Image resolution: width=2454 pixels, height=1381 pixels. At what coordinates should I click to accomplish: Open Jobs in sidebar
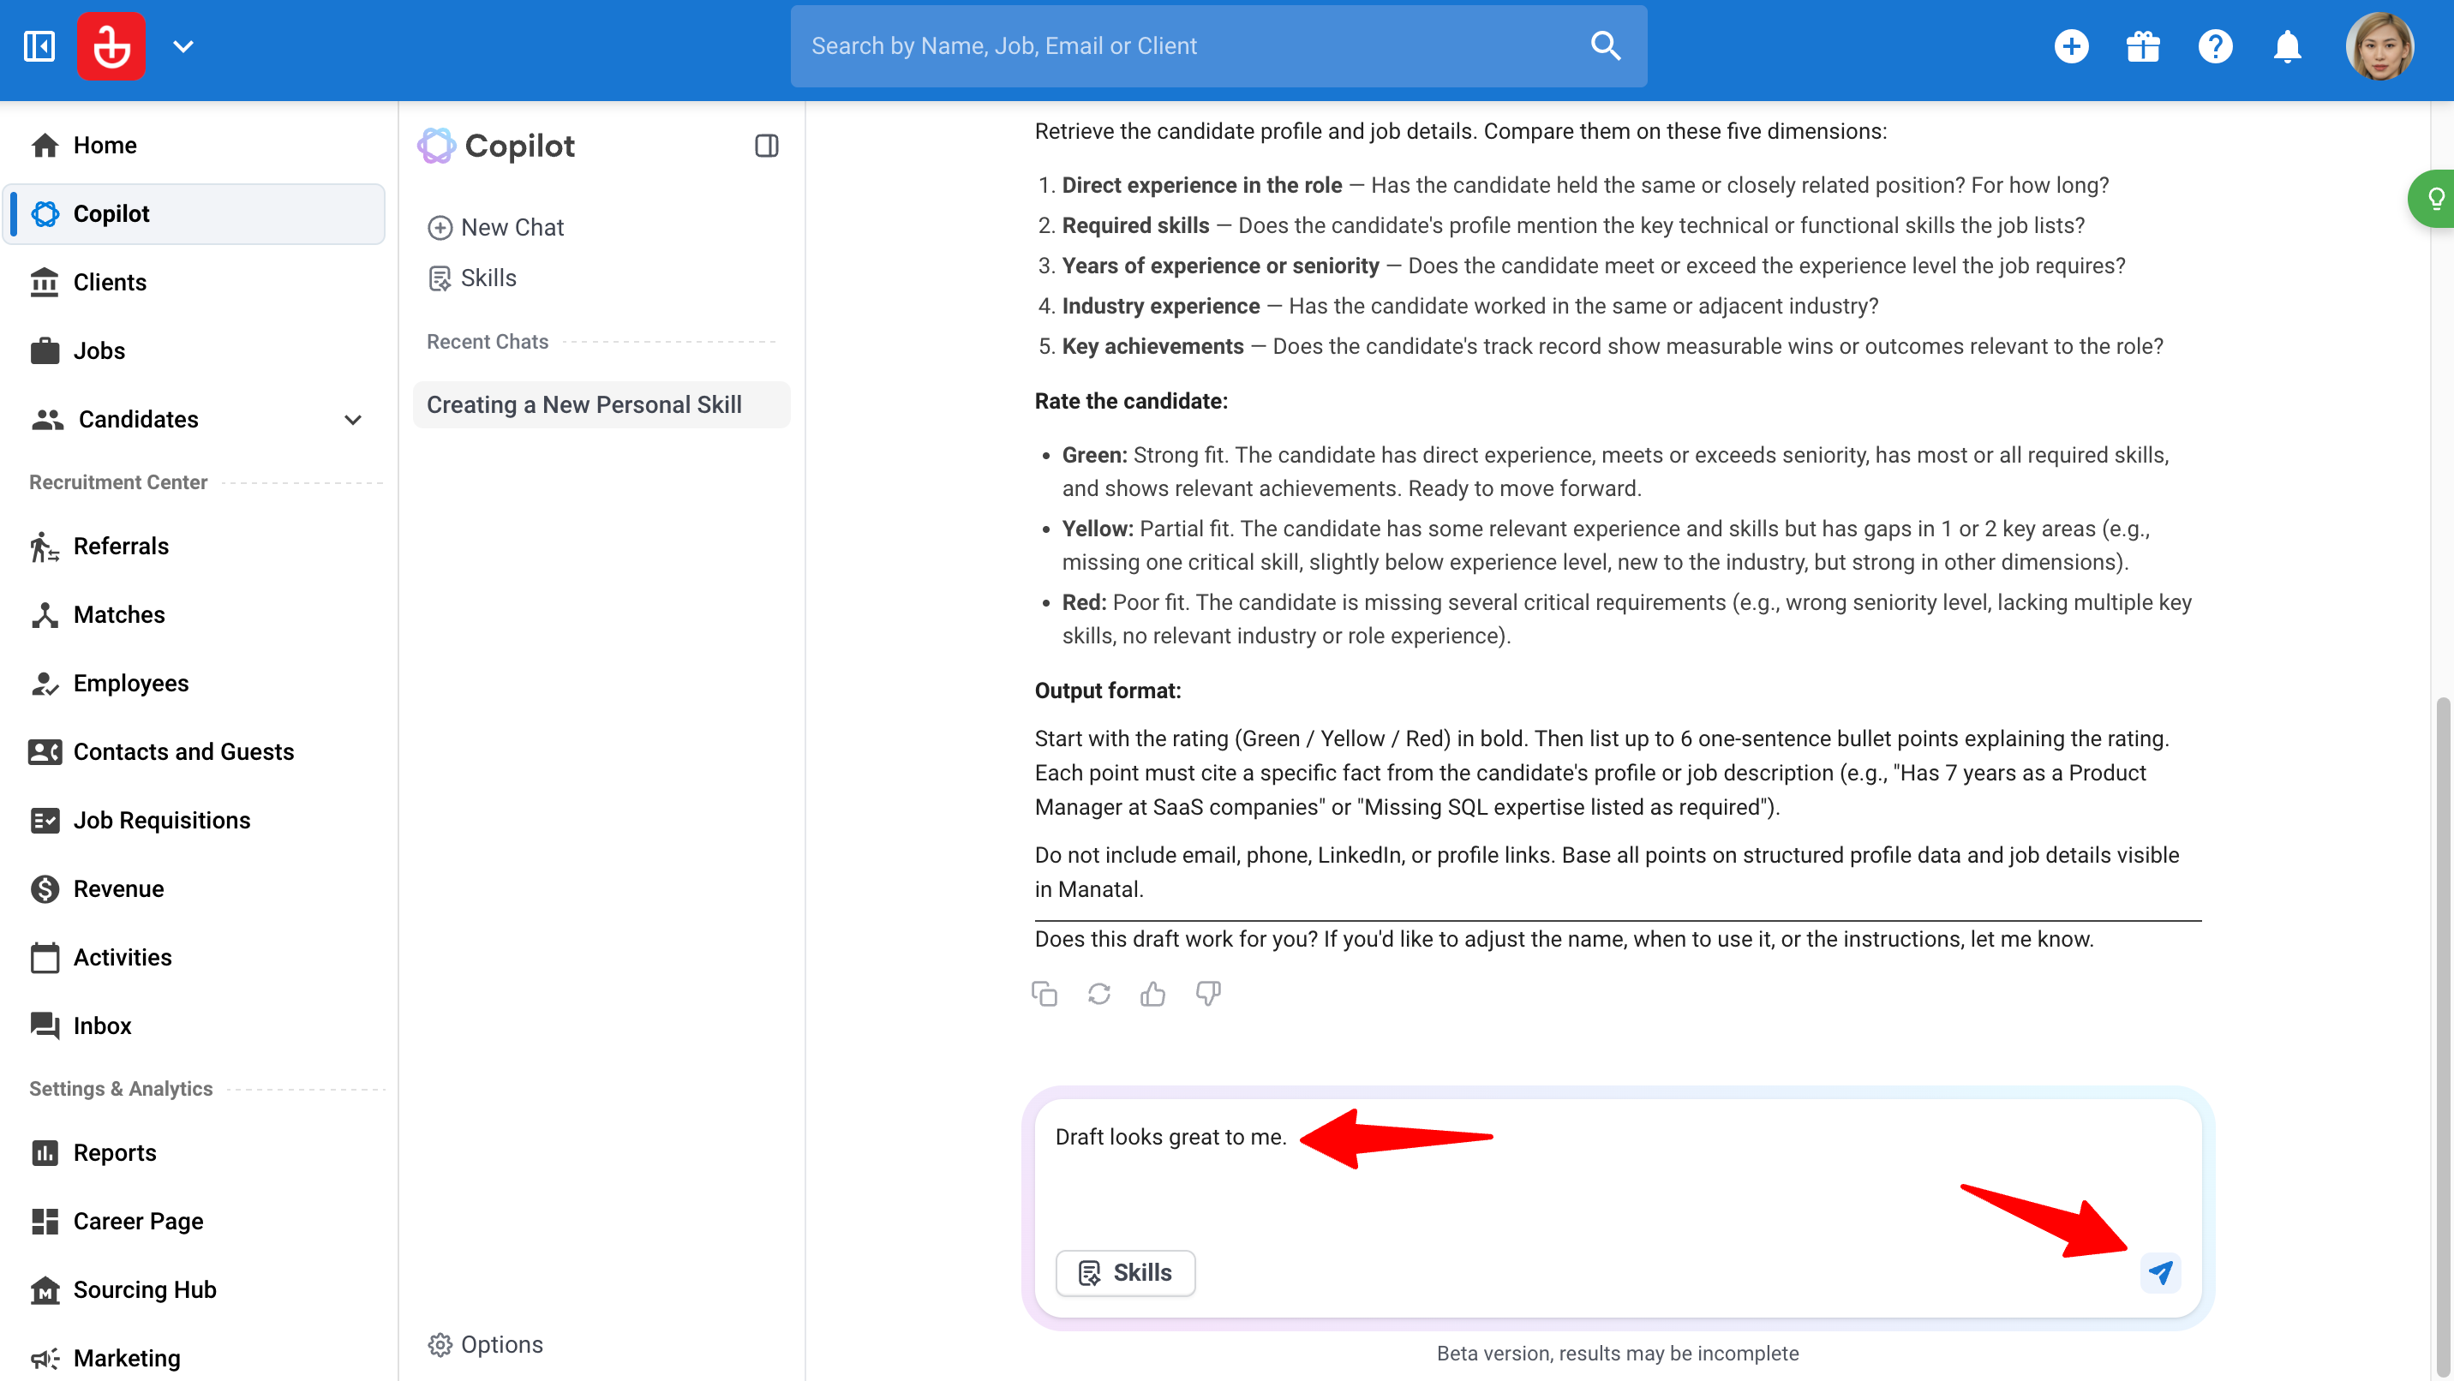pyautogui.click(x=195, y=350)
